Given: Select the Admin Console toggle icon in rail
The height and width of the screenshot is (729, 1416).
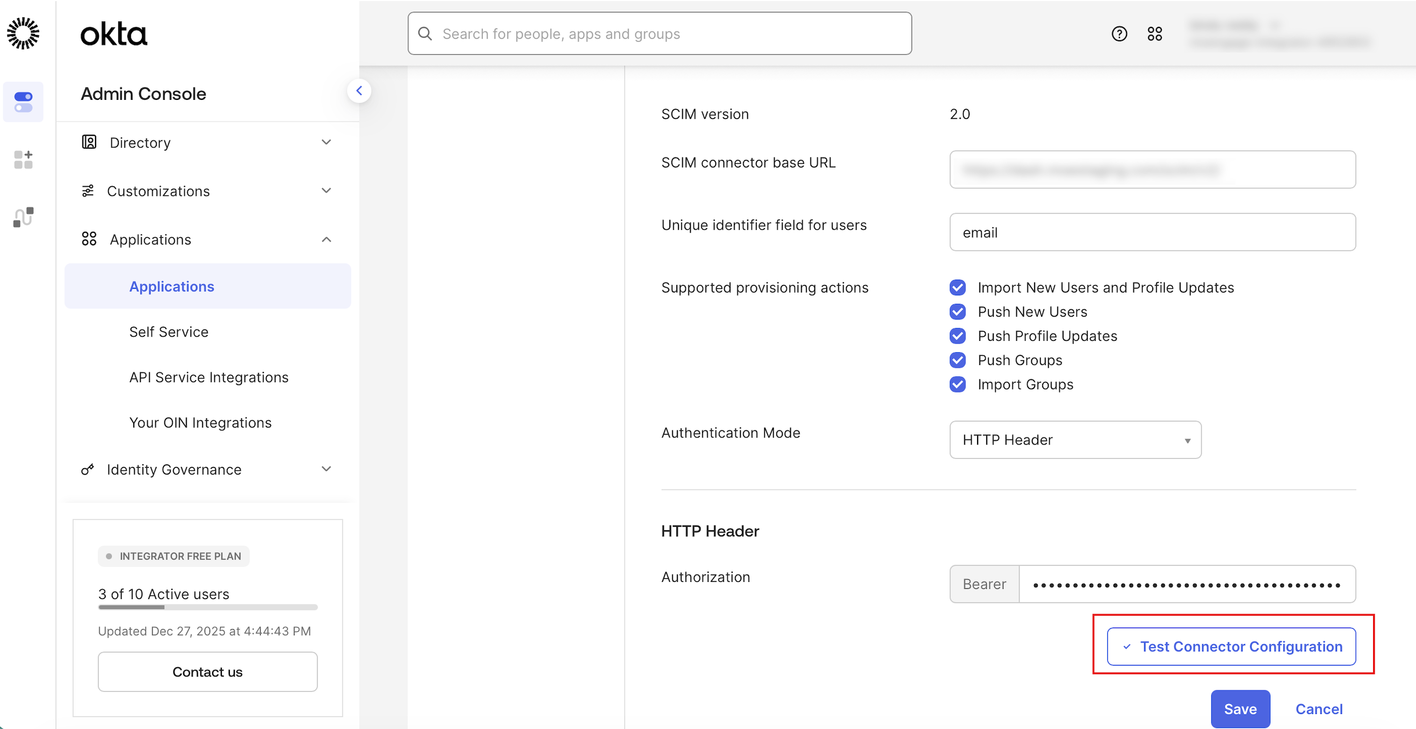Looking at the screenshot, I should (x=23, y=102).
